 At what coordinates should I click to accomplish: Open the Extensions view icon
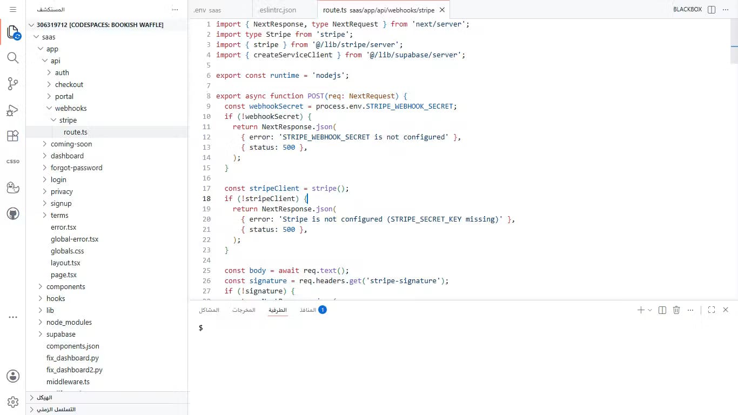13,136
